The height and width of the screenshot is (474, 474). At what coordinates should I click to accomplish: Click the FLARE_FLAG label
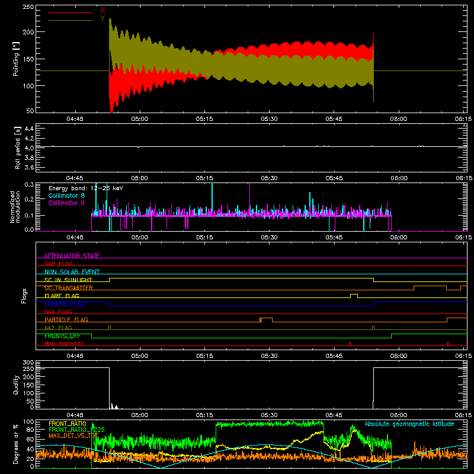62,296
